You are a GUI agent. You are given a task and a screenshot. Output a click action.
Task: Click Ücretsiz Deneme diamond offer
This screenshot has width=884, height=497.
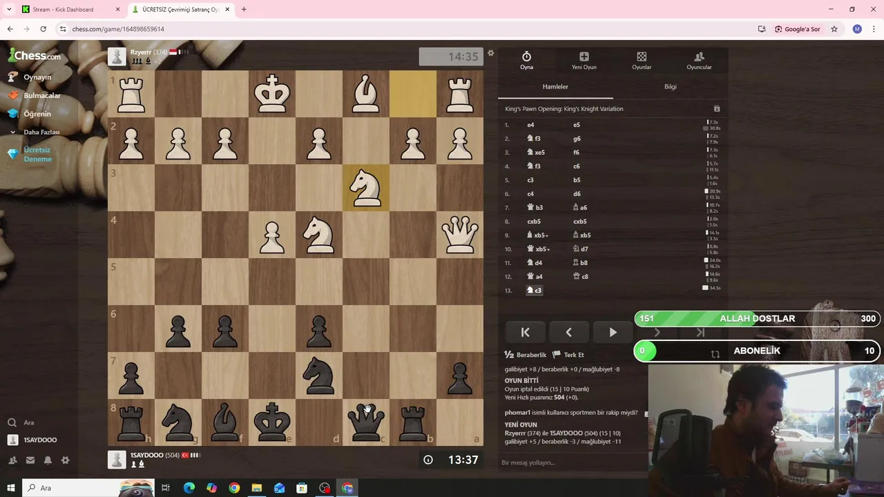[30, 155]
